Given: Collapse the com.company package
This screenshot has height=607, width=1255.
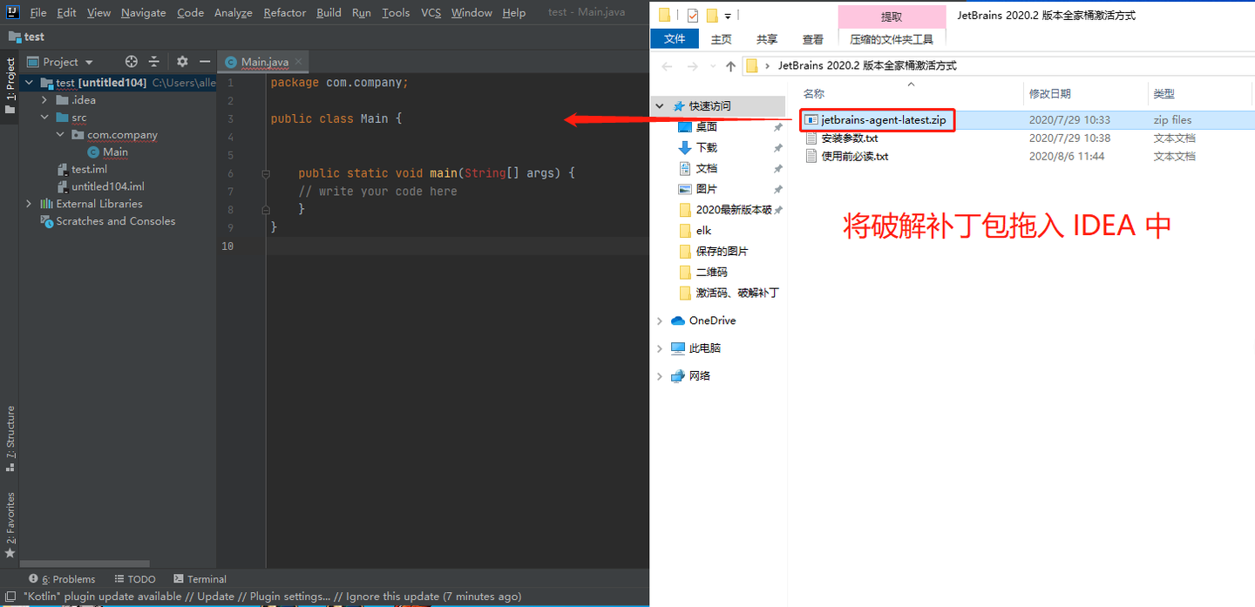Looking at the screenshot, I should coord(60,135).
